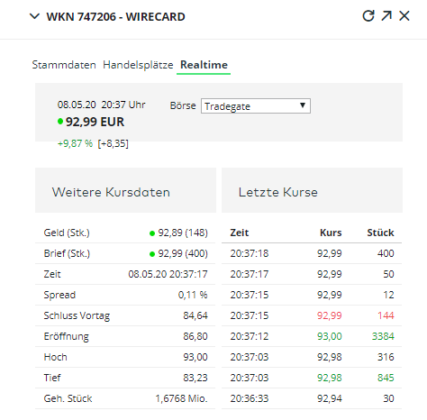Screen dimensions: 427x420
Task: Open the Börse Tradegate dropdown
Action: pos(256,106)
